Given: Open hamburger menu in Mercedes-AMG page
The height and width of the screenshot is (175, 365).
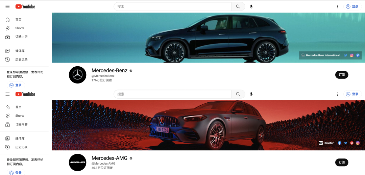Looking at the screenshot, I should pyautogui.click(x=8, y=94).
